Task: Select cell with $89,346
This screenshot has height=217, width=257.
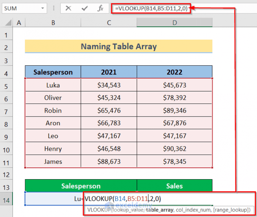Action: click(174, 111)
